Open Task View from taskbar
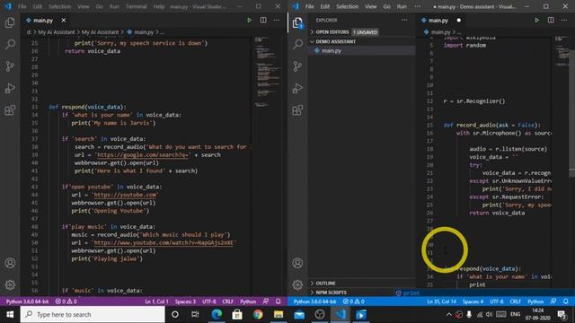575x323 pixels. [195, 314]
